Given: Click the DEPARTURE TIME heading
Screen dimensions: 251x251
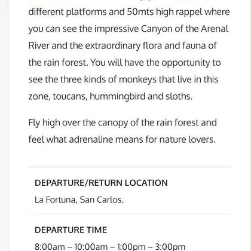Looking at the screenshot, I should tap(71, 230).
